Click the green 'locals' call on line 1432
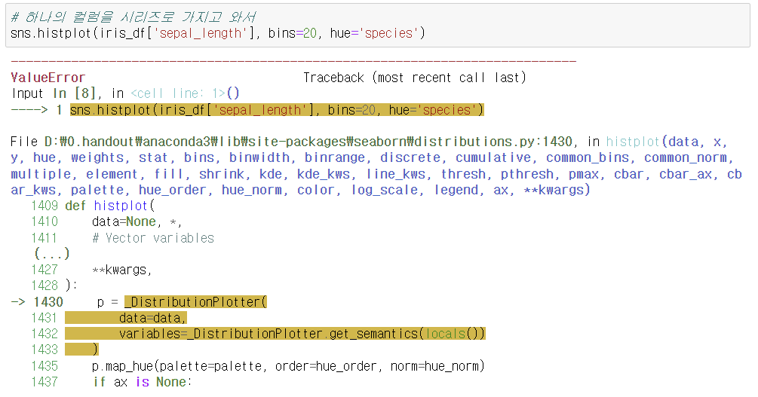This screenshot has height=397, width=758. point(446,334)
